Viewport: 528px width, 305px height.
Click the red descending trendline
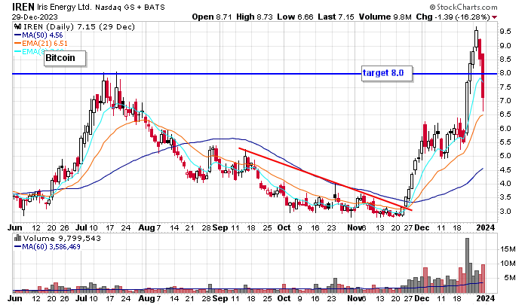point(325,179)
